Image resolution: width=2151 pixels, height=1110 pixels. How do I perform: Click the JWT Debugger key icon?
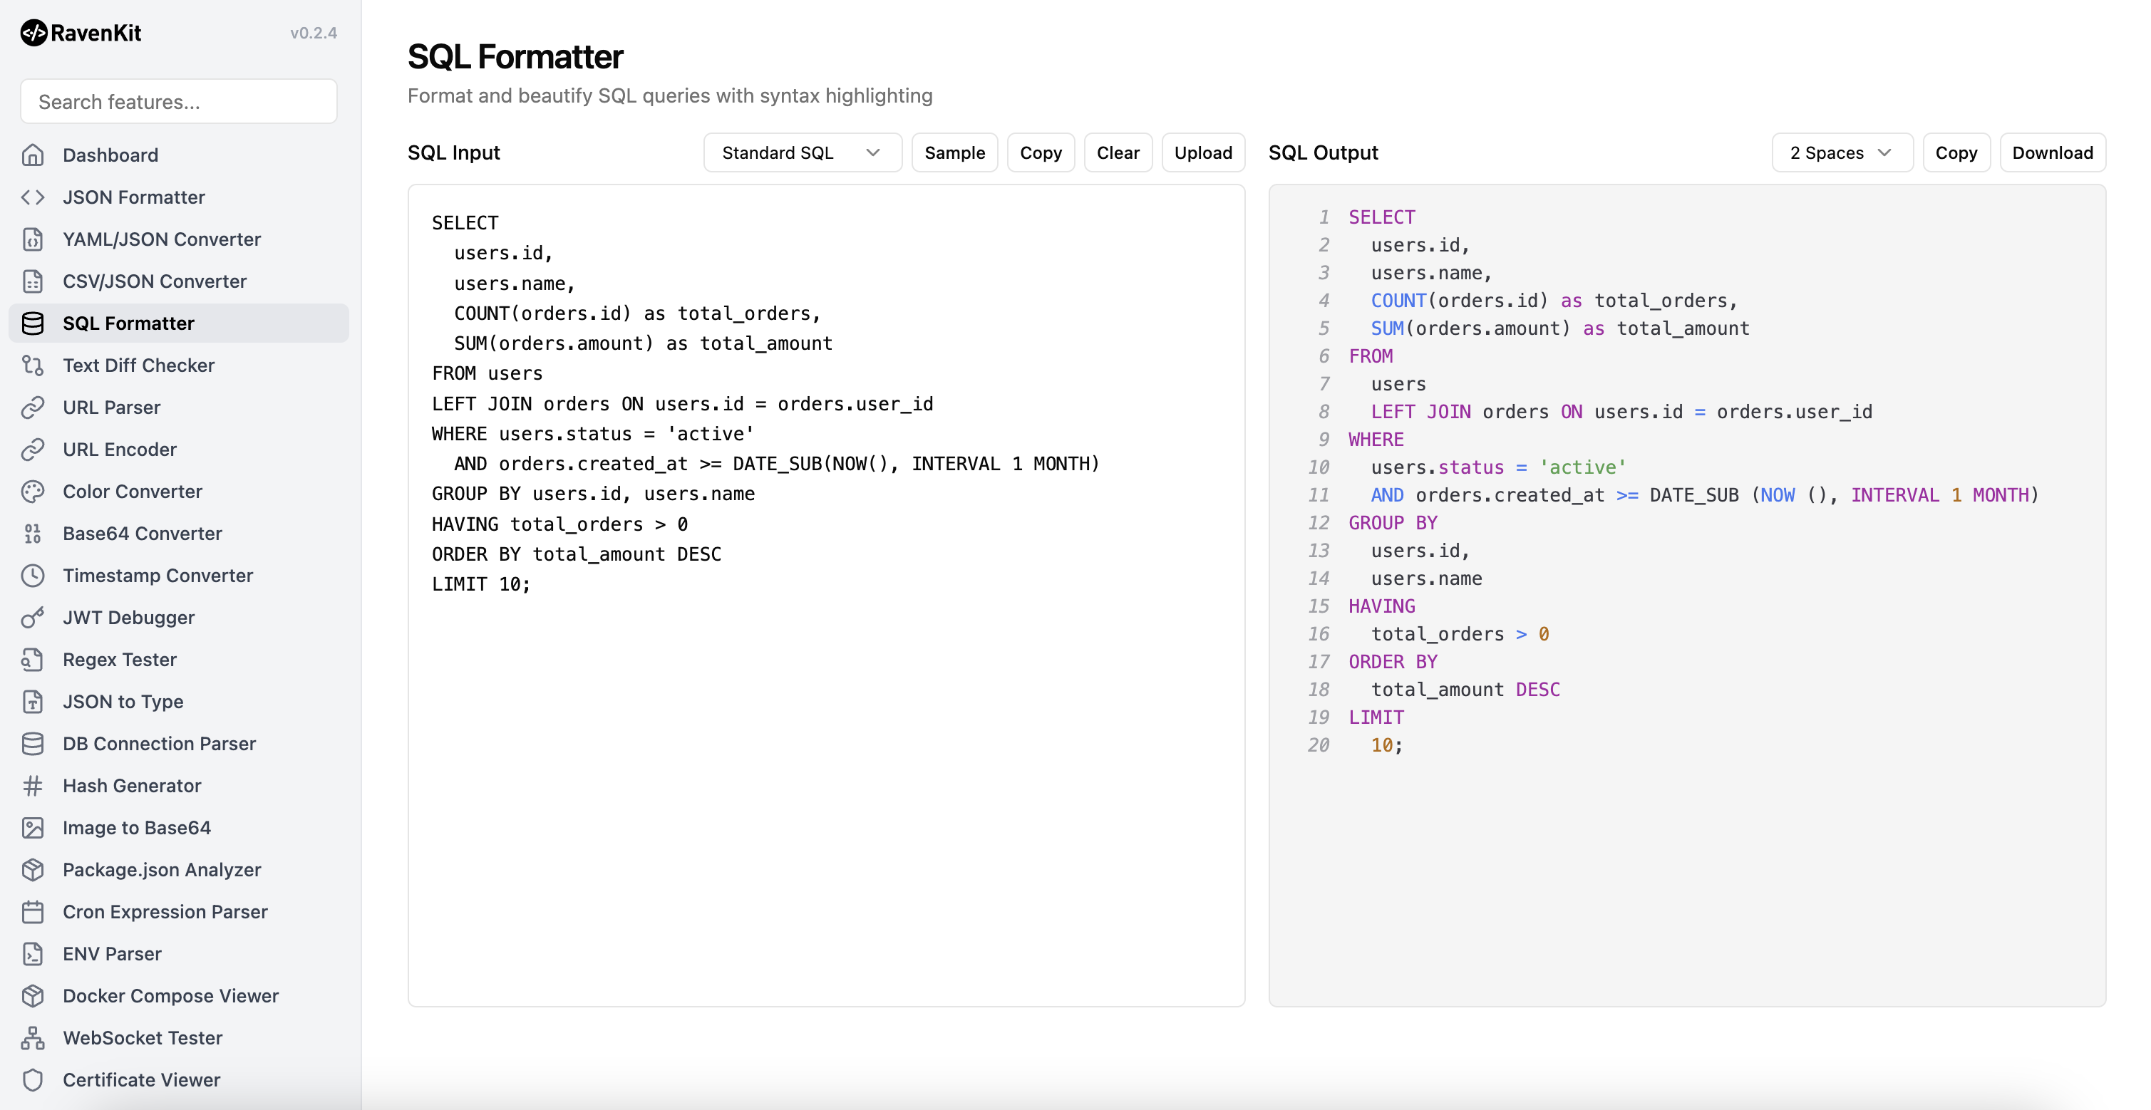(33, 618)
